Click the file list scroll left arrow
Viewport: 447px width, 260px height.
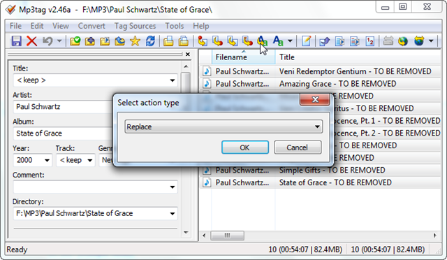pos(204,236)
